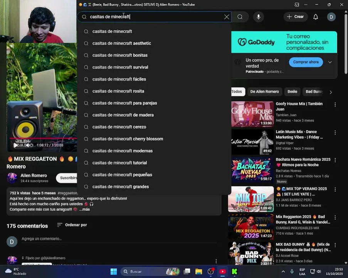
Task: Click the cast icon in title bar
Action: (296, 5)
